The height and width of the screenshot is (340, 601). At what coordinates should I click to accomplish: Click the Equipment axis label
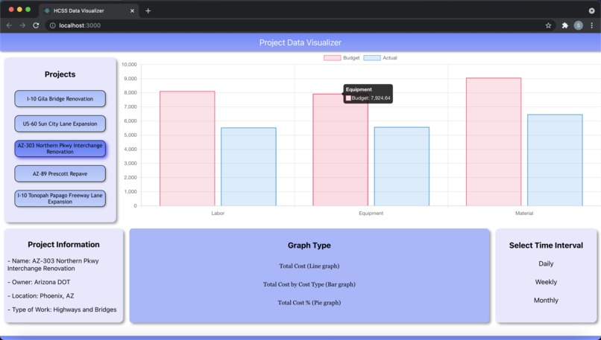coord(371,213)
